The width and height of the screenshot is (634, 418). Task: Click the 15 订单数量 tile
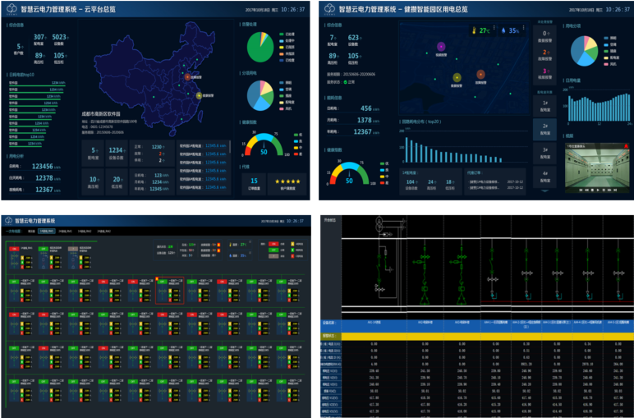click(x=254, y=182)
